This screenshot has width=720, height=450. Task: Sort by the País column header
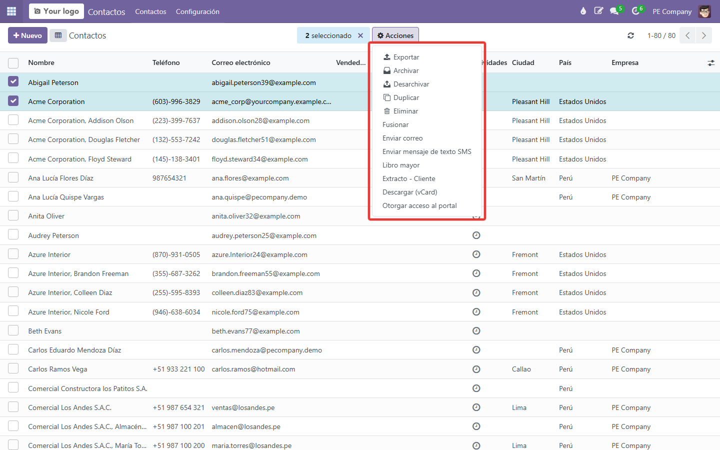coord(565,63)
